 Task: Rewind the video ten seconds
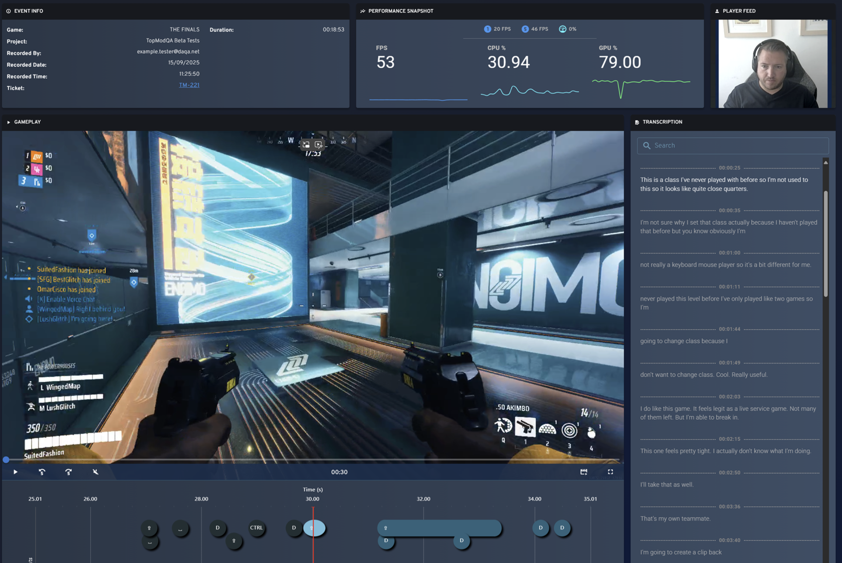[42, 472]
